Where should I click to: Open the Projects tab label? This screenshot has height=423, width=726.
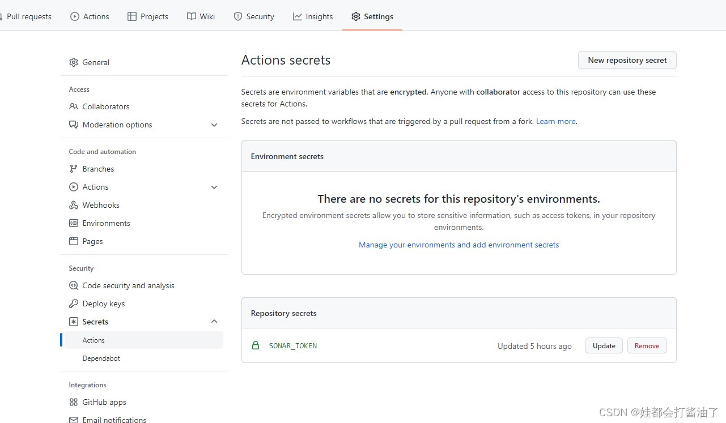click(154, 16)
